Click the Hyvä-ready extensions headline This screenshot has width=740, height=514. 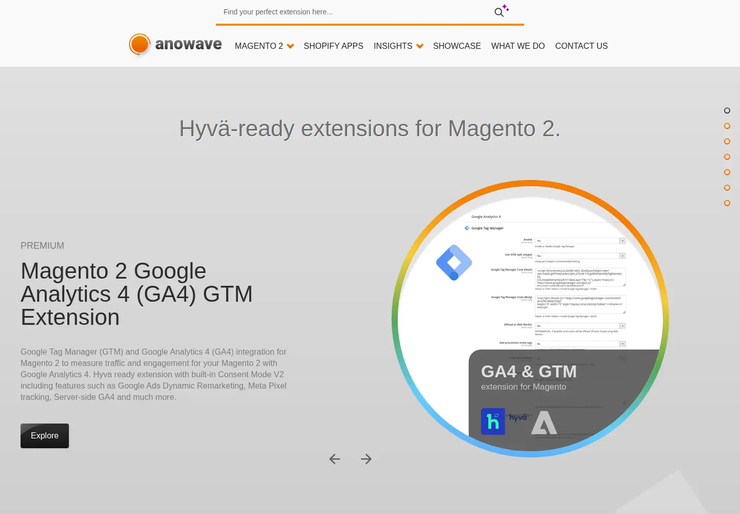pyautogui.click(x=370, y=128)
